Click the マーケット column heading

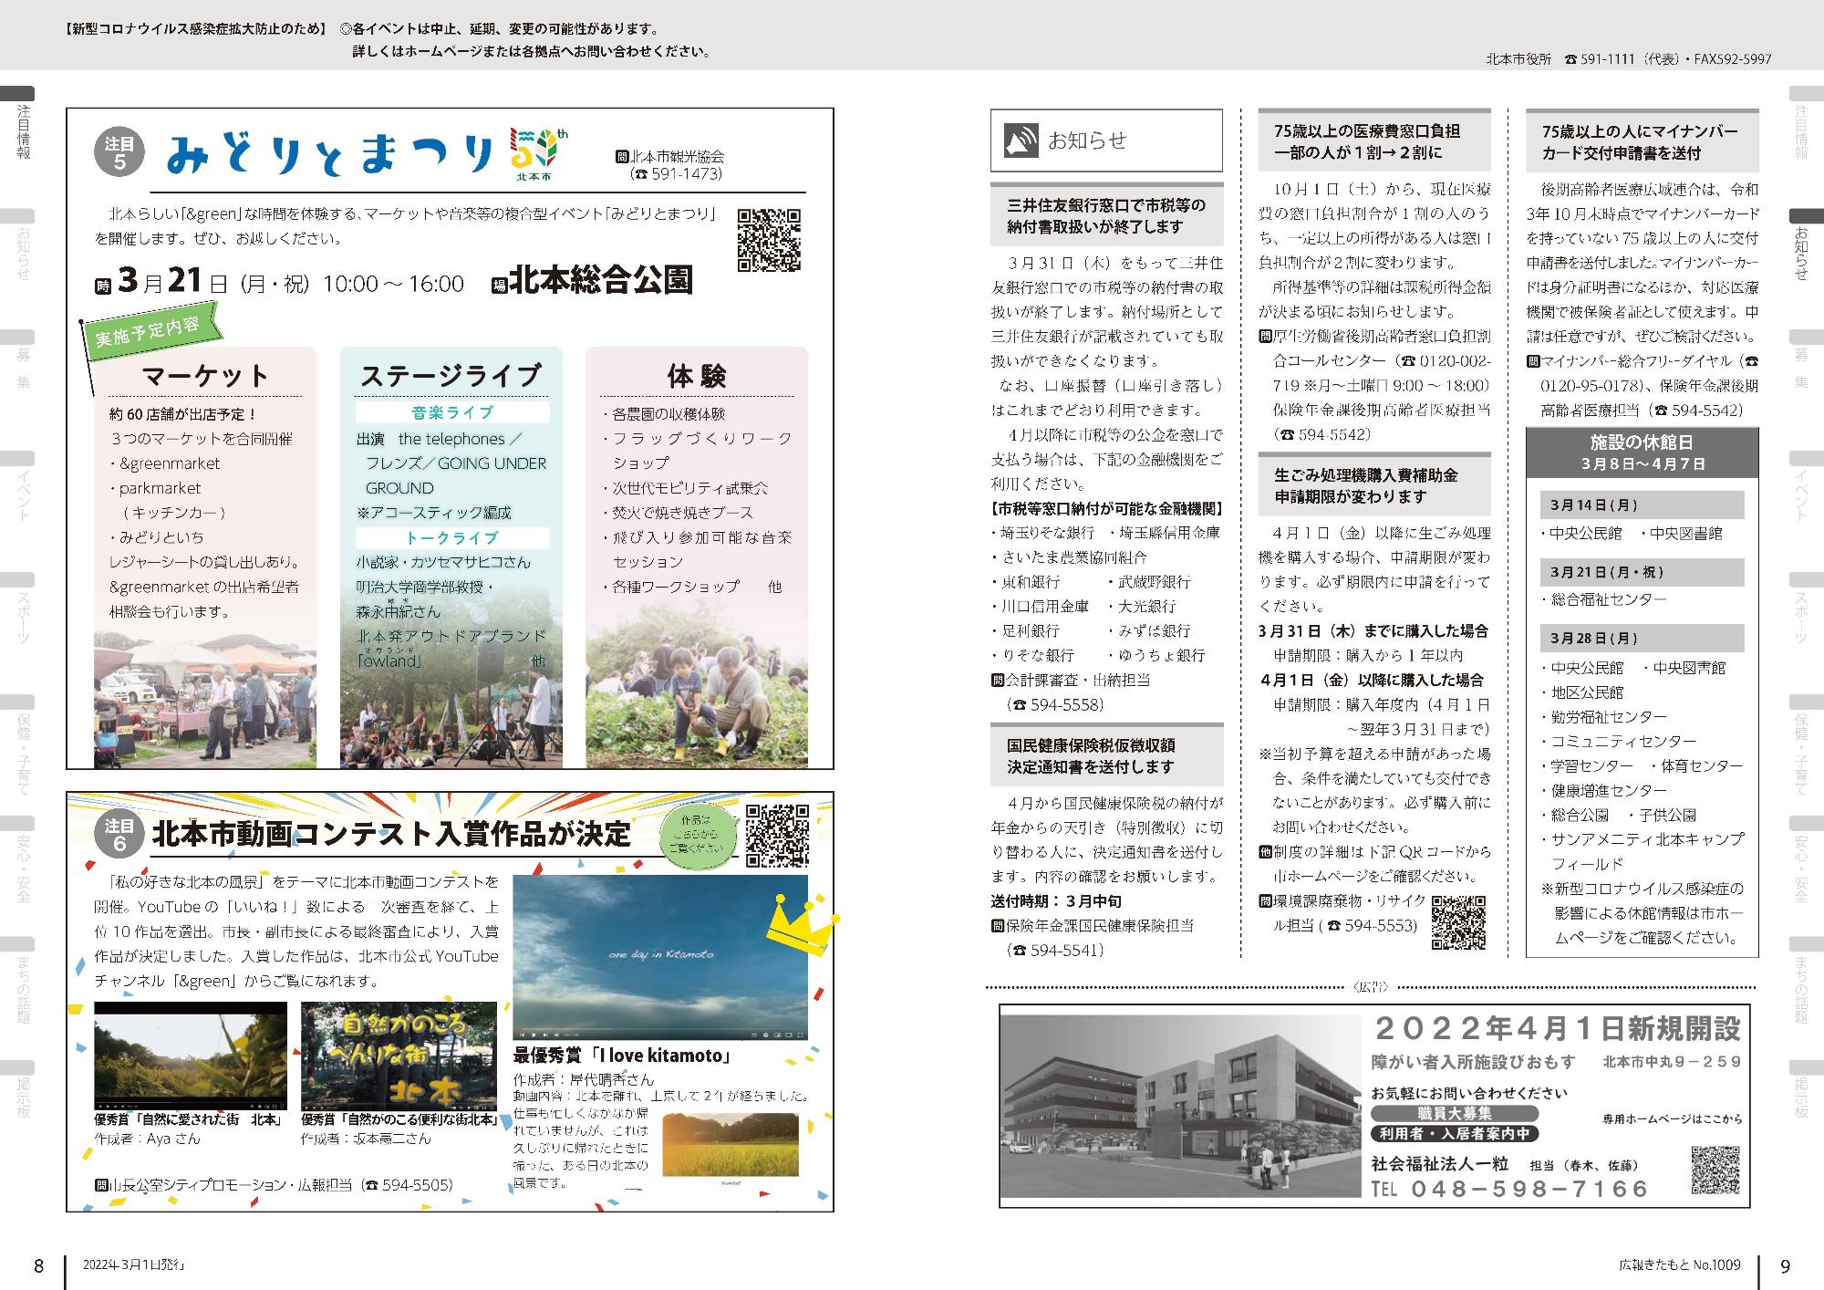[x=205, y=376]
